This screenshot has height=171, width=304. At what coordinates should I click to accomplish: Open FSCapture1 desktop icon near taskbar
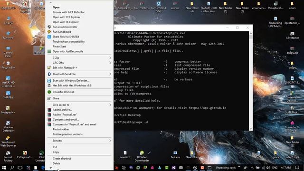click(25, 154)
